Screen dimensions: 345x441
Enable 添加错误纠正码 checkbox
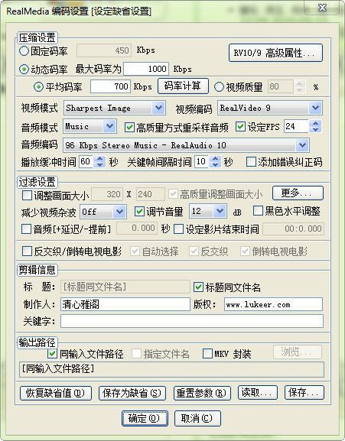tap(251, 162)
